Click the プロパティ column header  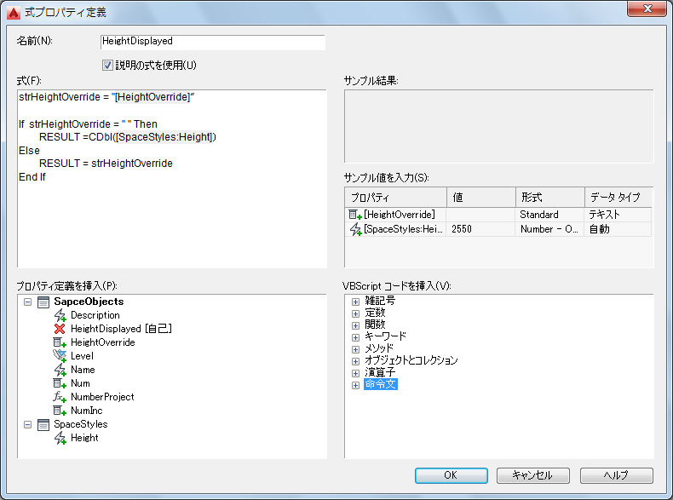point(395,198)
